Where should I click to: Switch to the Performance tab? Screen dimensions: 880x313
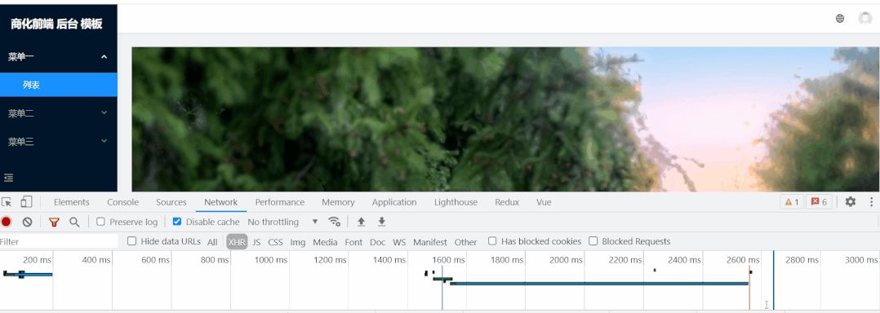(x=279, y=202)
